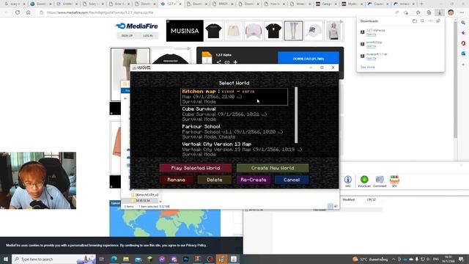Image resolution: width=469 pixels, height=264 pixels.
Task: Click the share icon on MediaFire file bar
Action: coord(219,62)
